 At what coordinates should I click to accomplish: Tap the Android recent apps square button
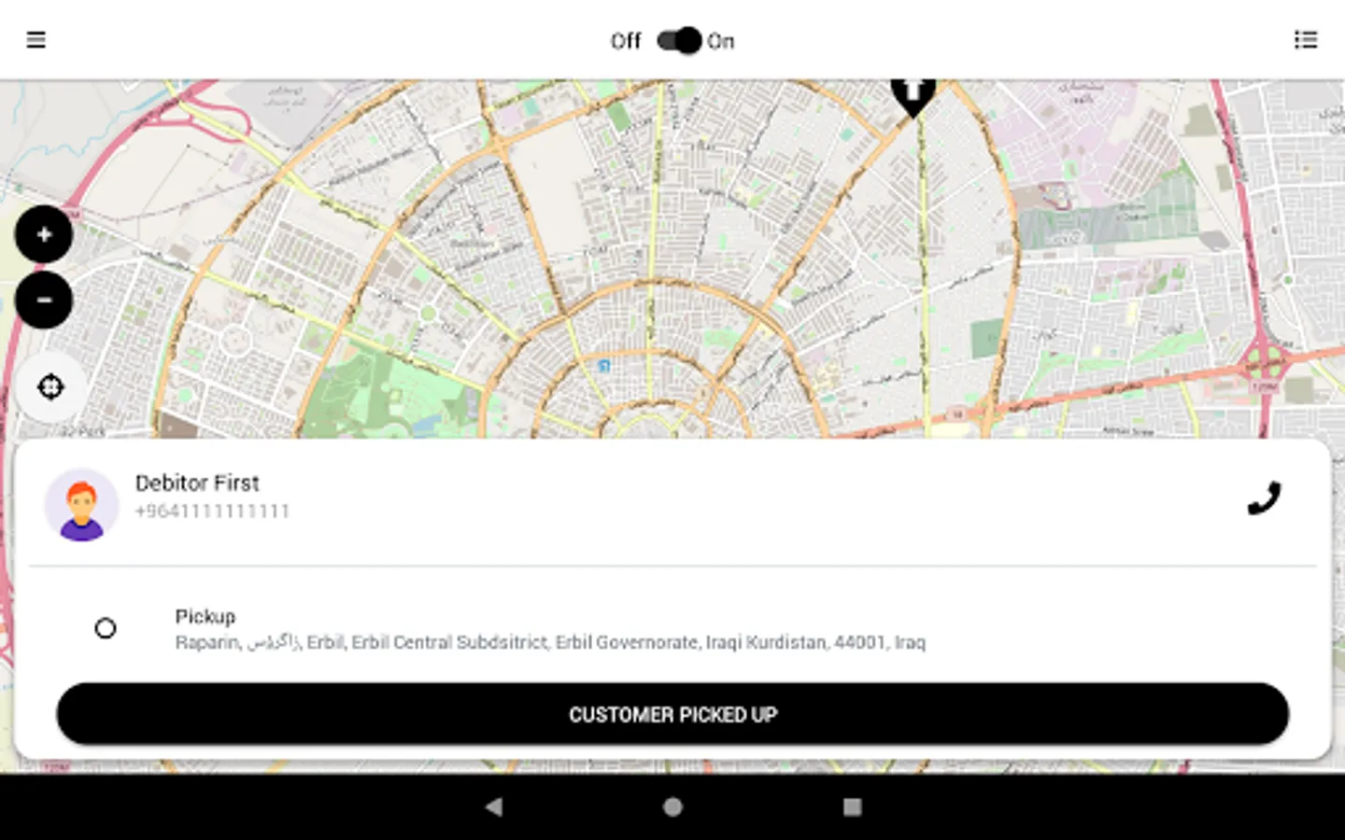point(851,807)
